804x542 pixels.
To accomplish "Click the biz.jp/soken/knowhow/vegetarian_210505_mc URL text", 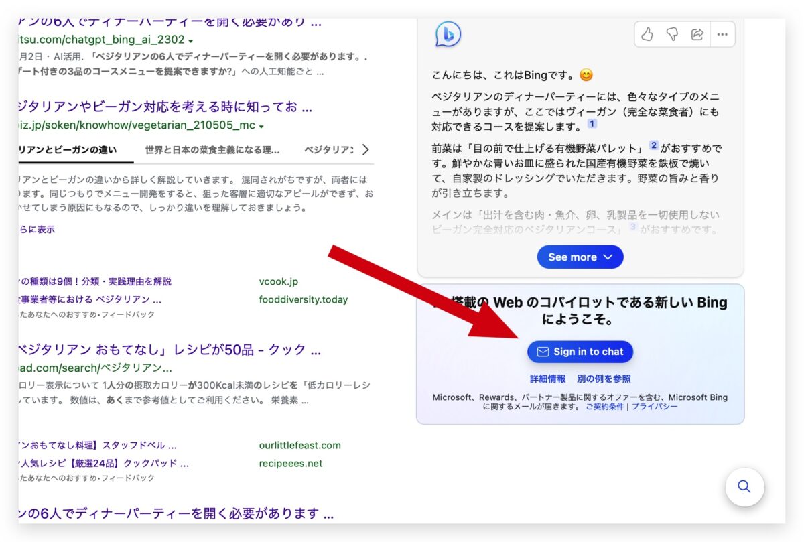I will (x=137, y=126).
